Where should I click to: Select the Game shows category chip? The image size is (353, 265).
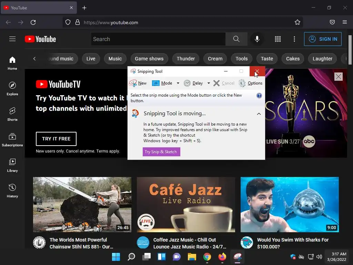(149, 59)
